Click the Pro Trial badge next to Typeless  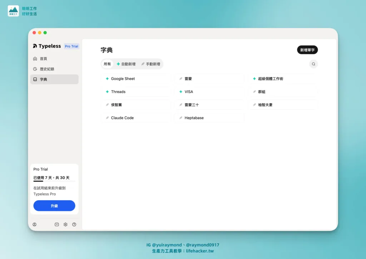pos(71,46)
